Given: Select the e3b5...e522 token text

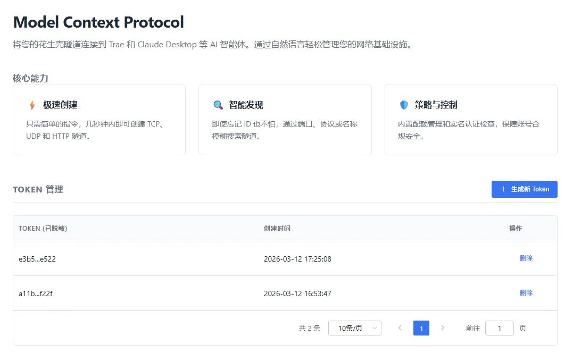Looking at the screenshot, I should (x=37, y=259).
